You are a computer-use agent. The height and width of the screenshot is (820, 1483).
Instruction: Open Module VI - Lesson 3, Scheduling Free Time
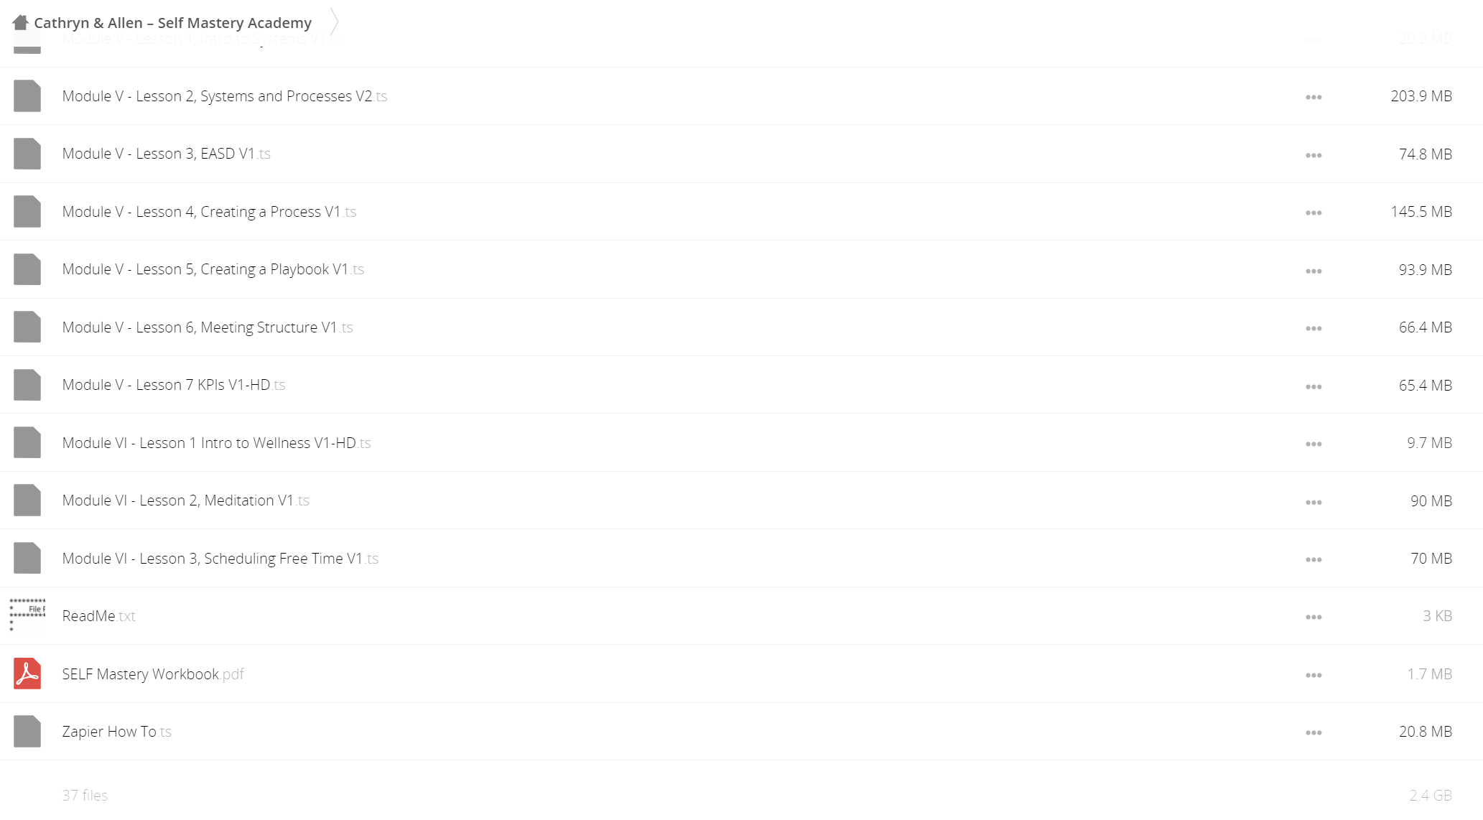pos(220,559)
